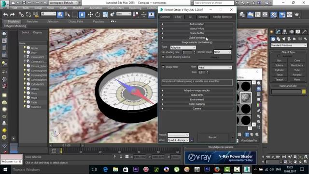Activate the Select and Move tool
The width and height of the screenshot is (309, 174).
click(90, 14)
